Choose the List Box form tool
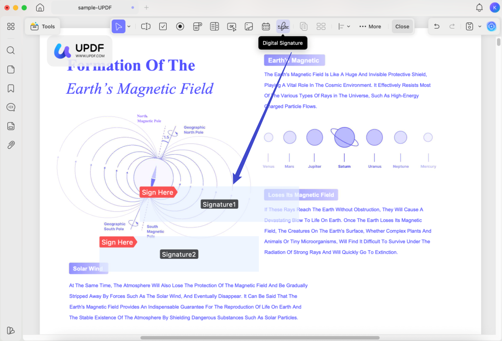502x341 pixels. [215, 26]
